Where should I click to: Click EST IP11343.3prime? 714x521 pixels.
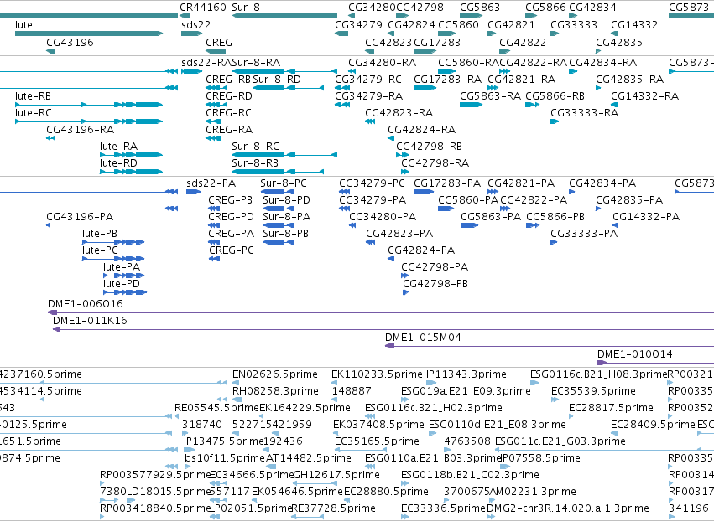pos(466,374)
